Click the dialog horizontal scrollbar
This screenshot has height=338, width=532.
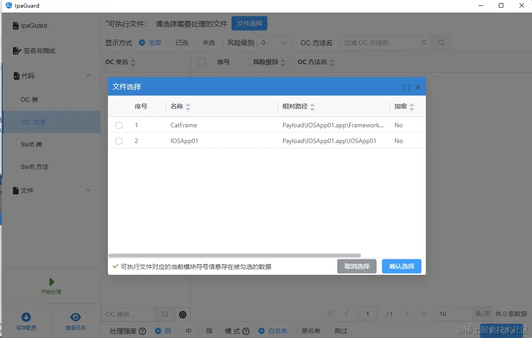click(235, 256)
